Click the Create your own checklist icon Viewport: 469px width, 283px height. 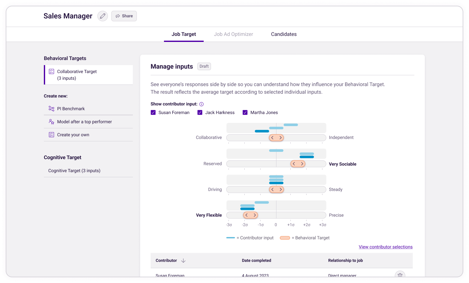(x=51, y=134)
